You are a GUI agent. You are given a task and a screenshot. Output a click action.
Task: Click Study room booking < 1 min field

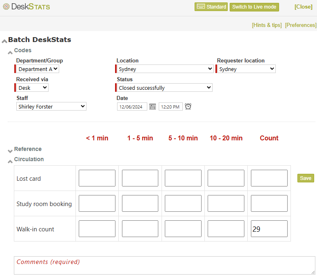coord(97,204)
